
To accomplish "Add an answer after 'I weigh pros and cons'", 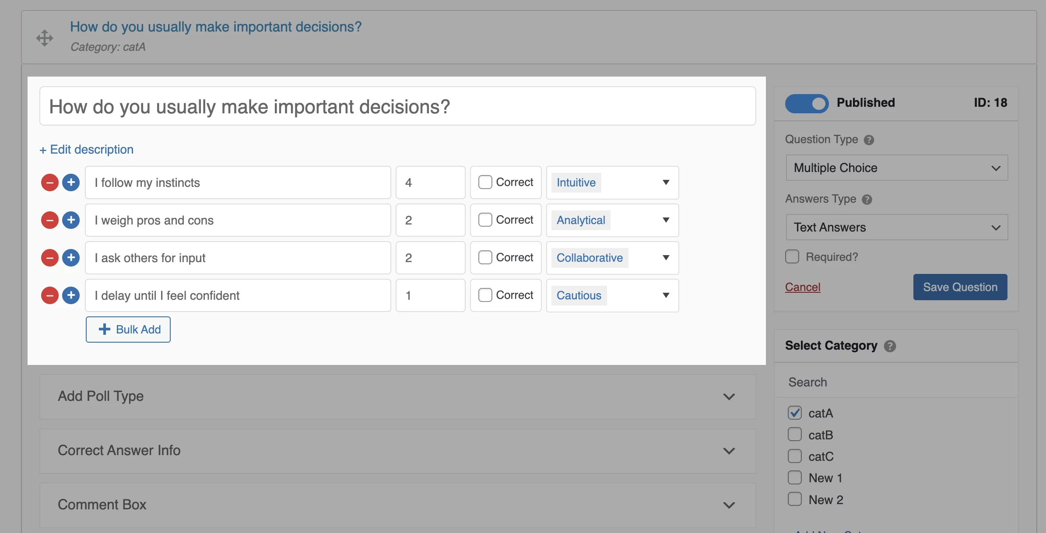I will [71, 220].
